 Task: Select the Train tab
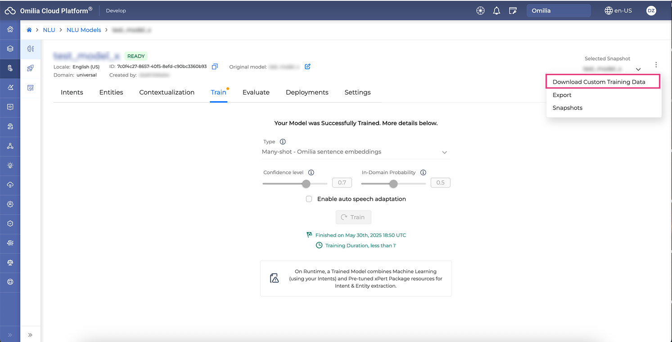[x=218, y=92]
